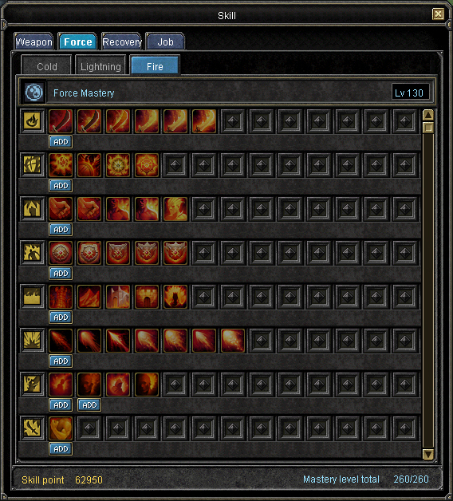Viewport: 453px width, 501px height.
Task: Select the blond fire warrior skill icon
Action: click(175, 209)
